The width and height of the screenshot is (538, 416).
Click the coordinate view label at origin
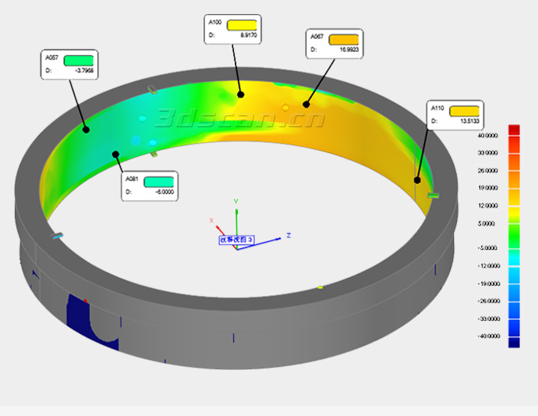point(236,240)
